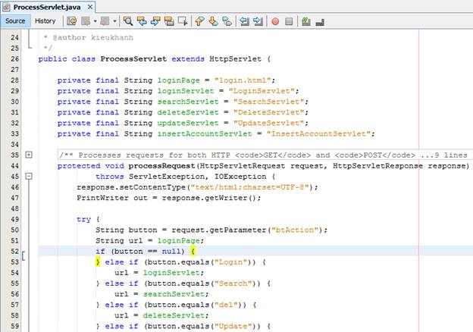Screen dimensions: 473x332
Task: Expand the folded Javadoc at line 35
Action: tap(29, 155)
